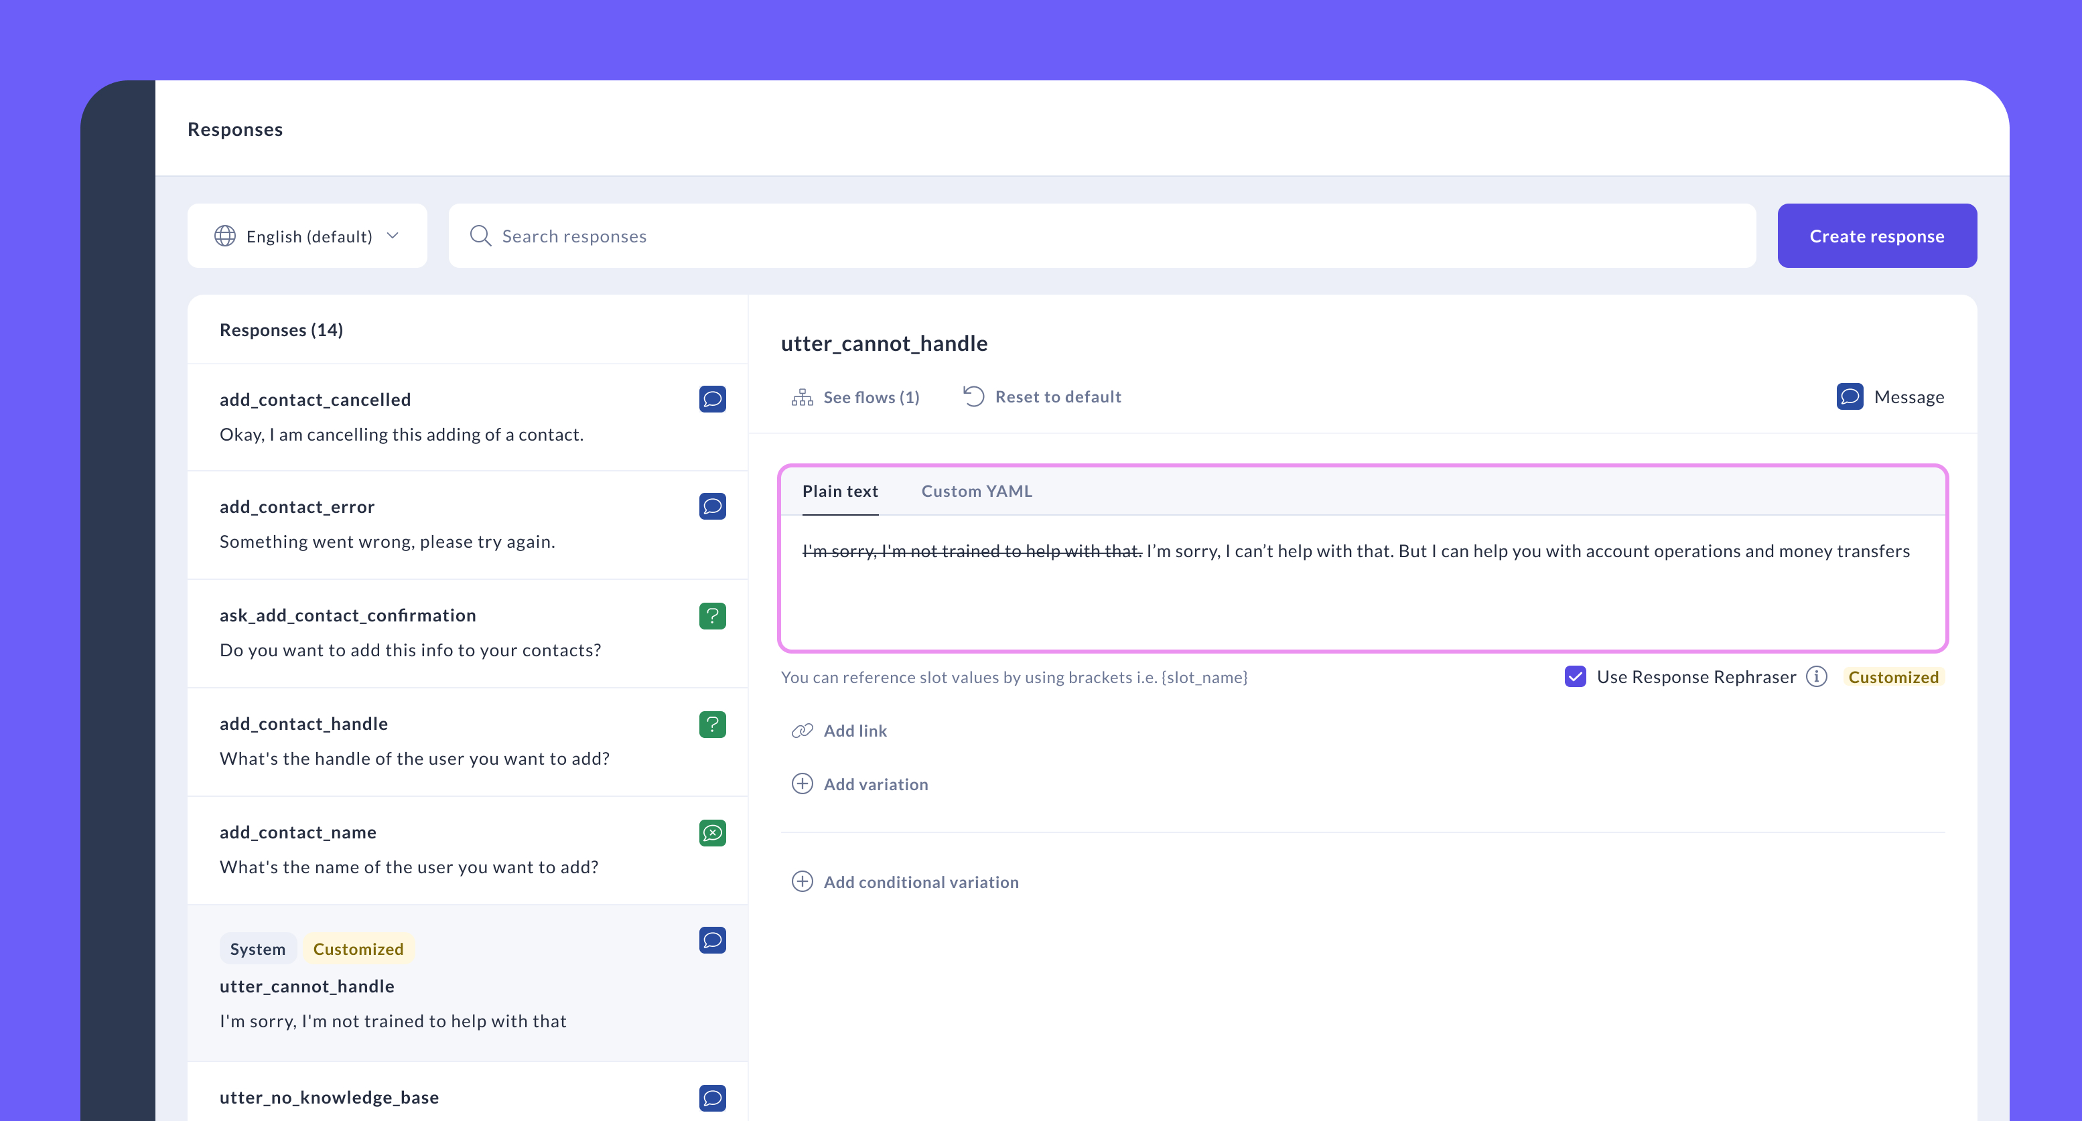Click message icon beside add_contact_cancelled
The image size is (2082, 1121).
coord(712,399)
